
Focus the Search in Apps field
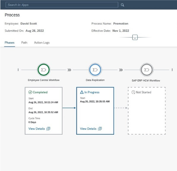coord(62,5)
